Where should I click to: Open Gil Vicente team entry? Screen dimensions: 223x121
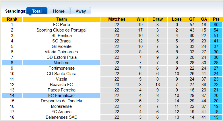[61, 46]
